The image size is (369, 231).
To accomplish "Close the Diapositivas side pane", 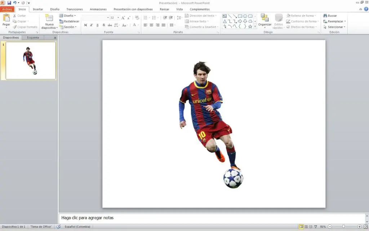I will [55, 38].
